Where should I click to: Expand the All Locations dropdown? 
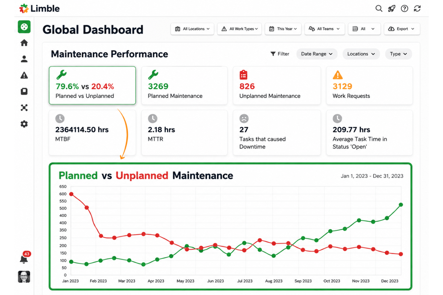(x=192, y=29)
